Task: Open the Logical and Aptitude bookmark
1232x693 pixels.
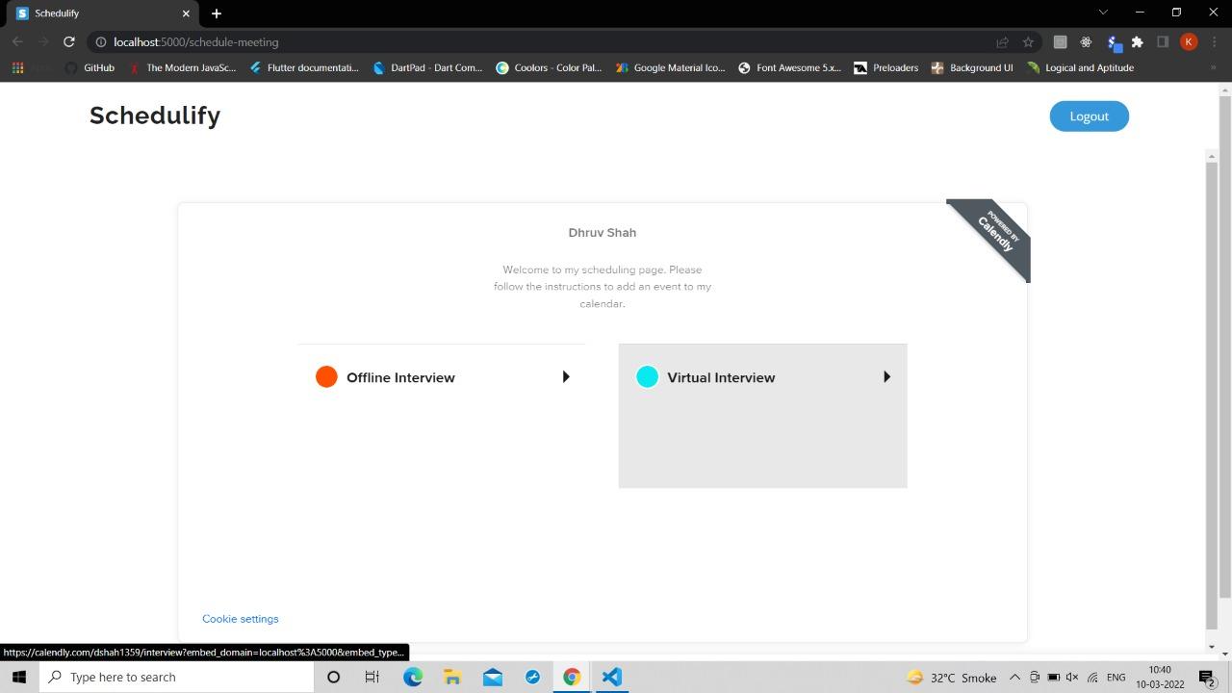Action: [x=1080, y=67]
